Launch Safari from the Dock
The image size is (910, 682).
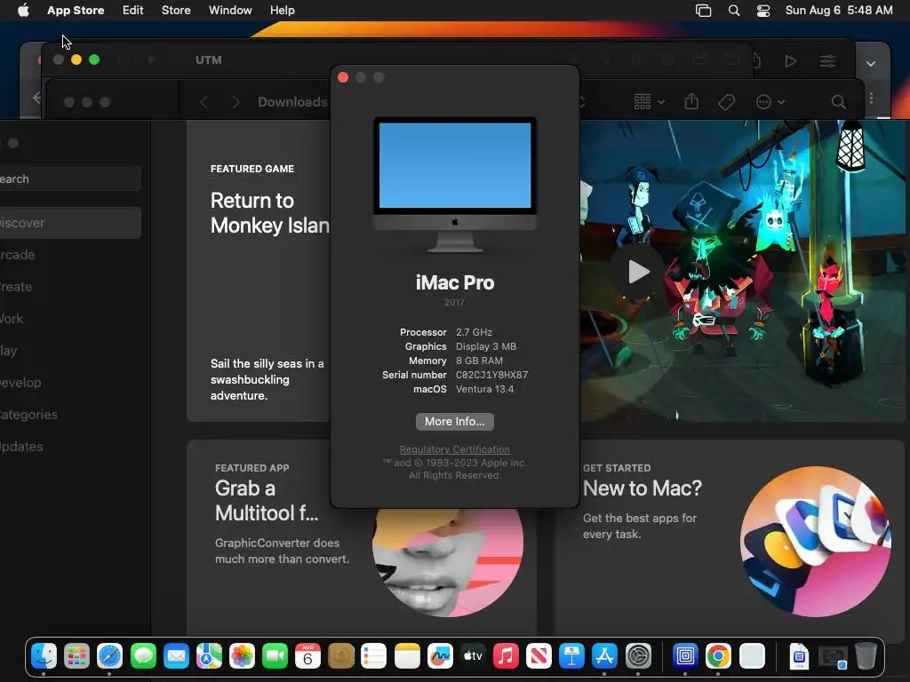click(x=109, y=656)
